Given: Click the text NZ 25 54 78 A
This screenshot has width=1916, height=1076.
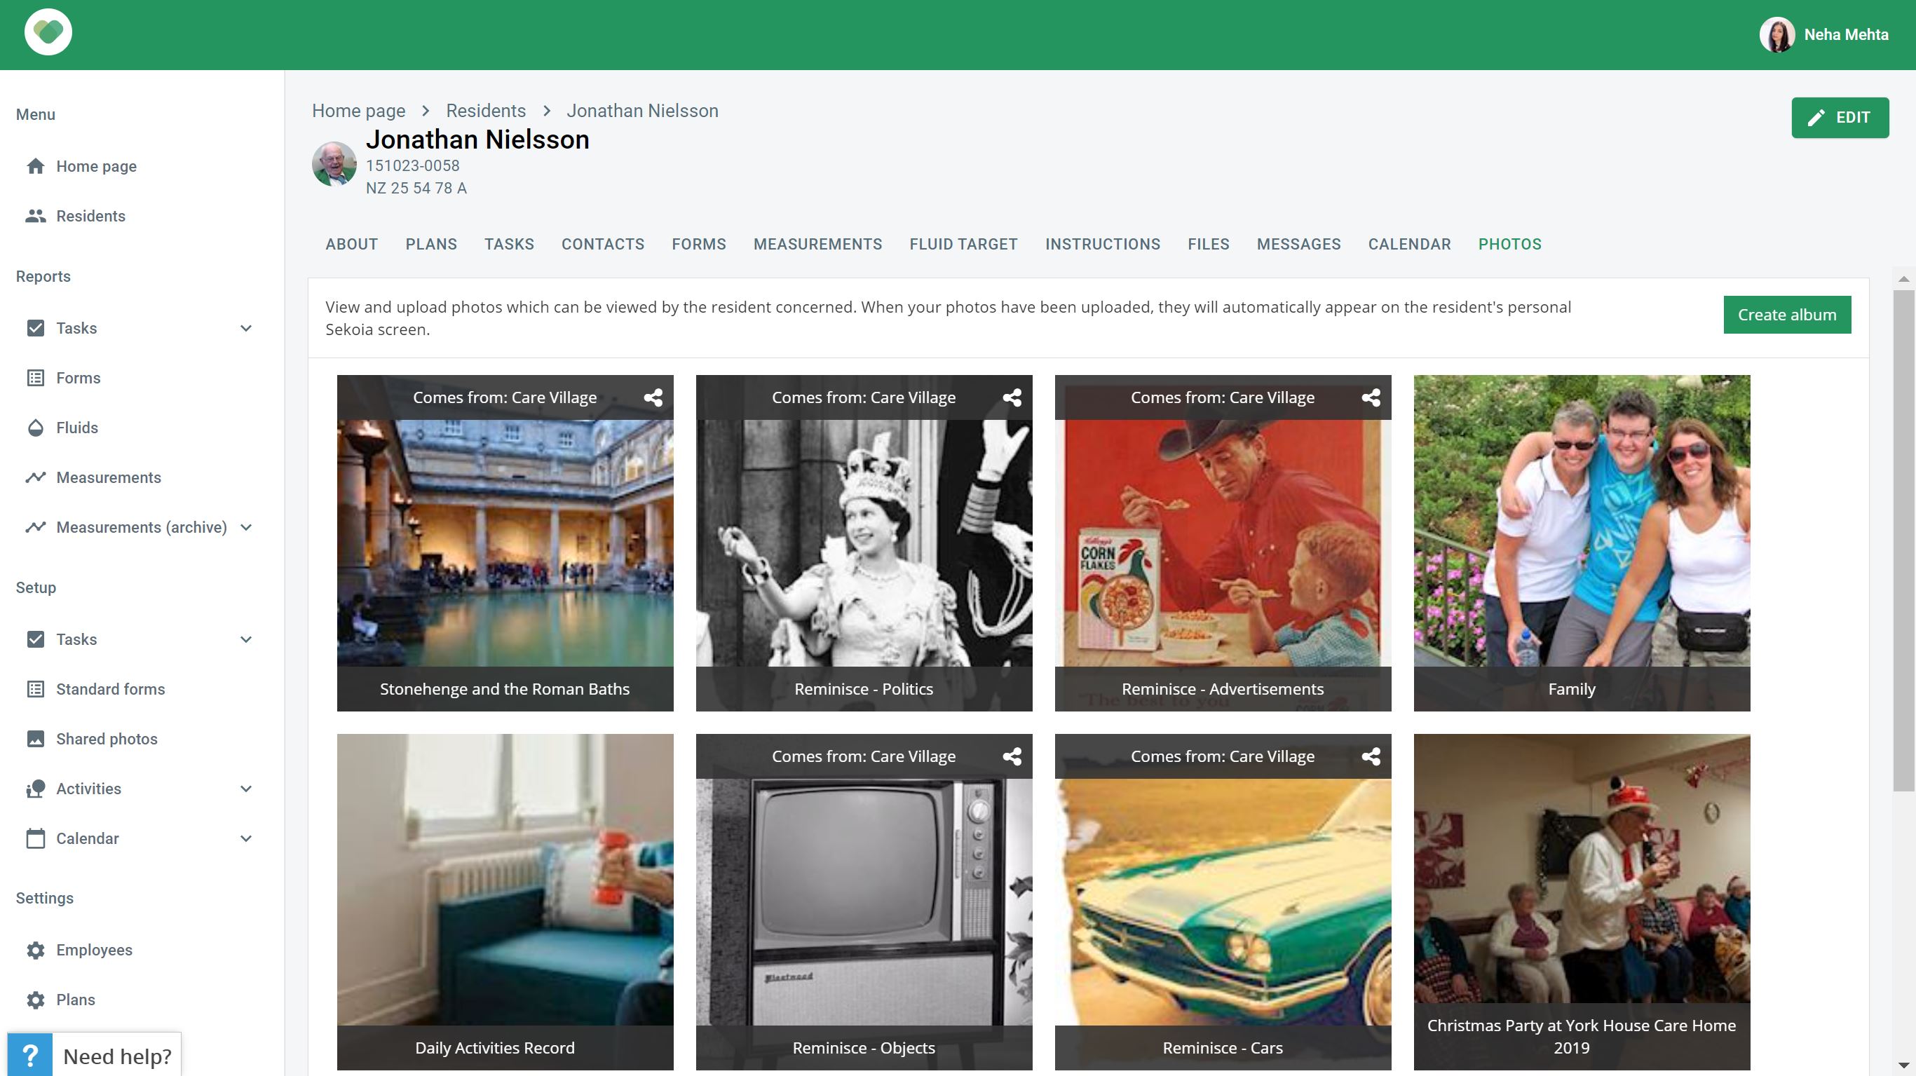Looking at the screenshot, I should point(416,188).
